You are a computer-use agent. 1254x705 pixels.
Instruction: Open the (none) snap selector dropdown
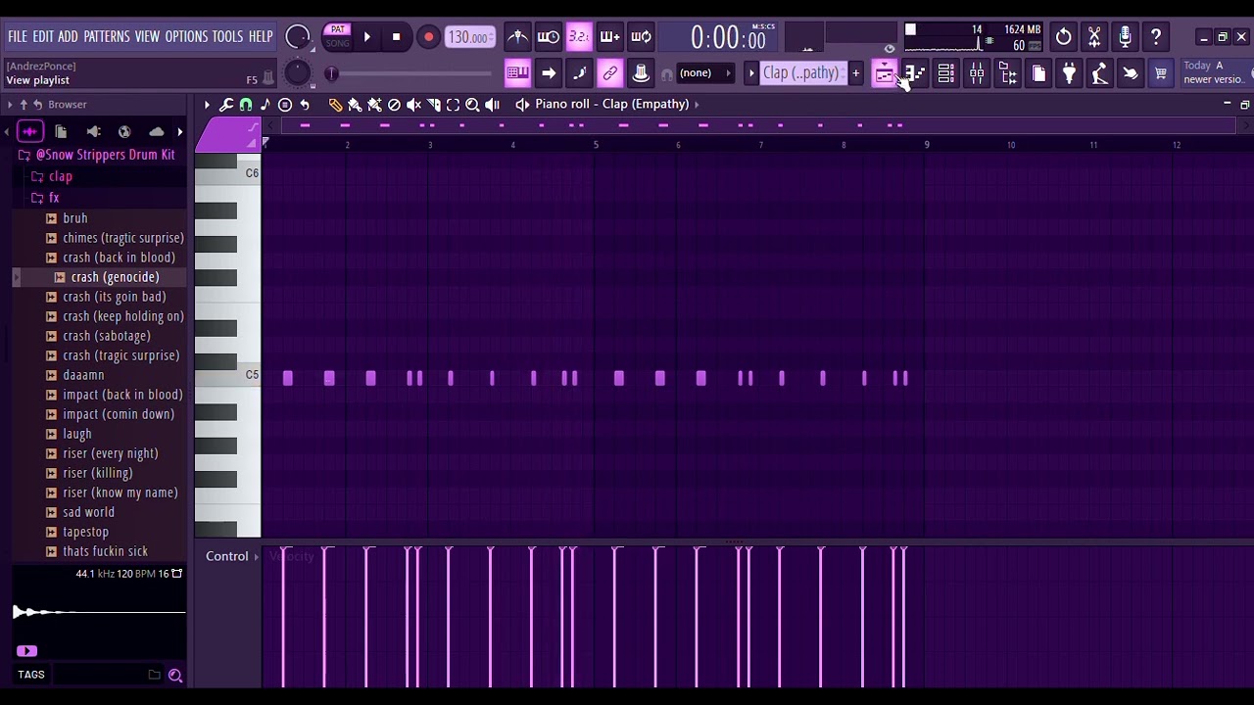[x=703, y=72]
